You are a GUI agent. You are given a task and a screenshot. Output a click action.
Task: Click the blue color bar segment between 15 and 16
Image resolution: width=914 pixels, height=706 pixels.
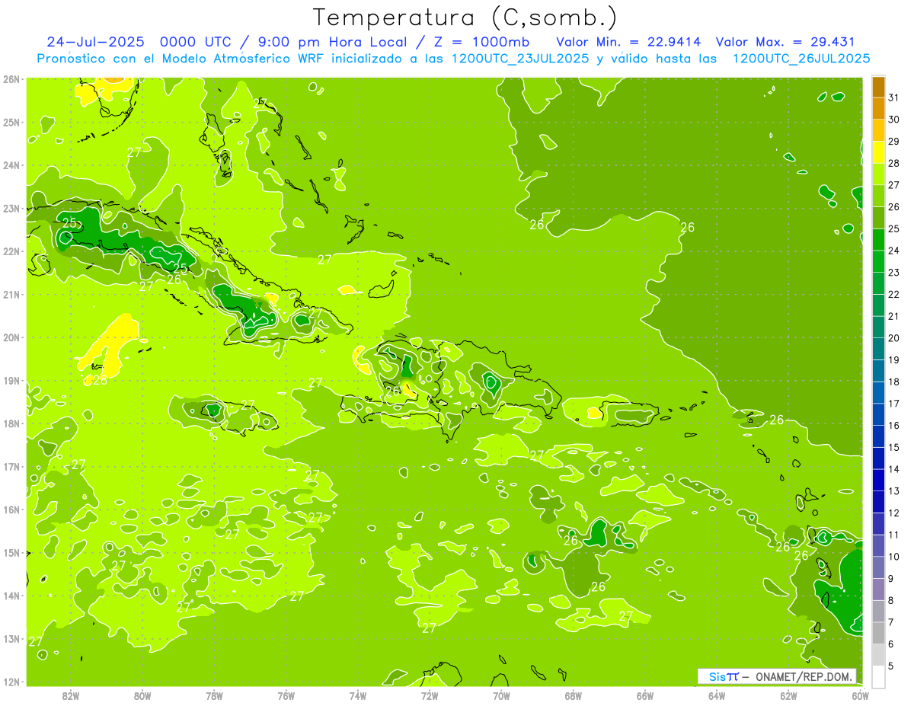pos(878,436)
